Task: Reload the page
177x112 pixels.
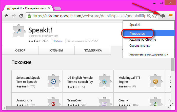Action: click(21, 16)
